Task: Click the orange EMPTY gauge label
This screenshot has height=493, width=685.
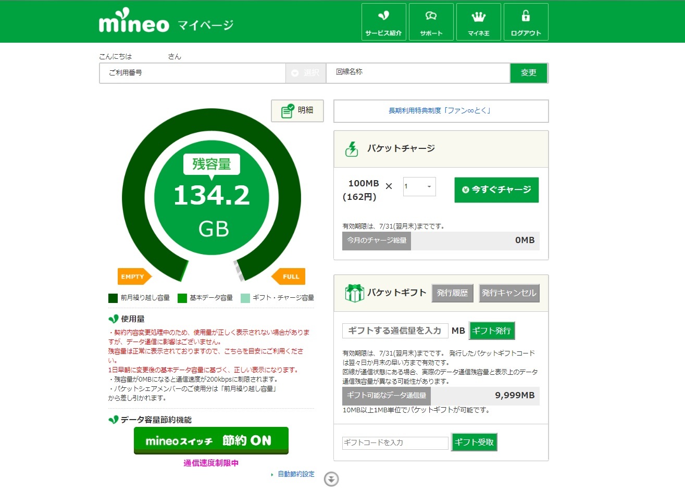Action: point(134,276)
